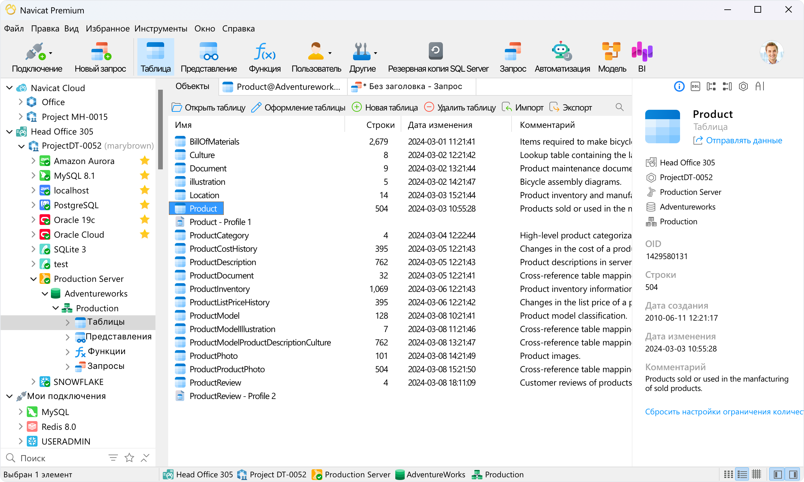
Task: Click the filter icon beside the search box
Action: [113, 458]
